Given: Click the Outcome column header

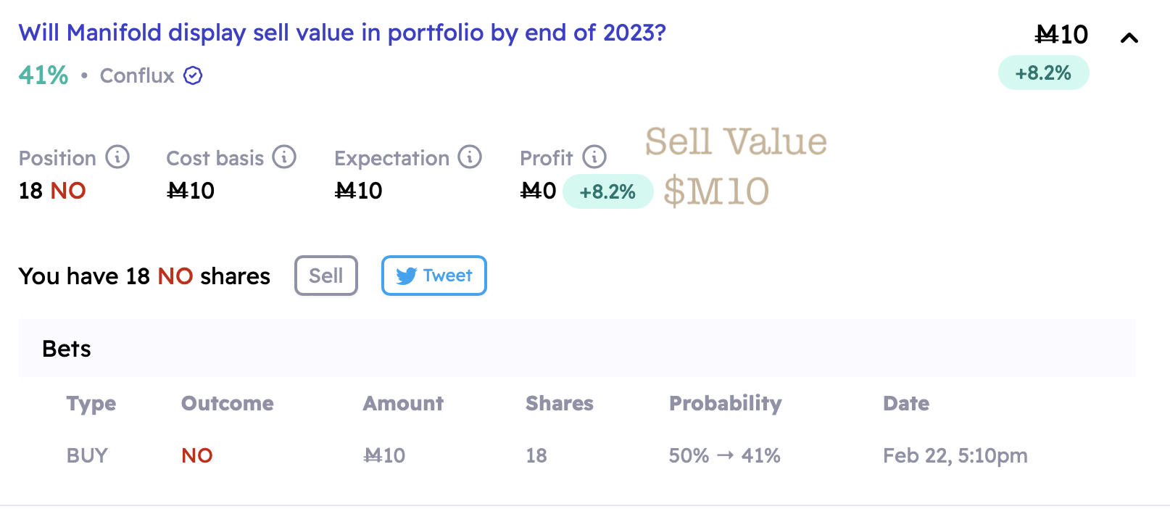Looking at the screenshot, I should (x=228, y=403).
